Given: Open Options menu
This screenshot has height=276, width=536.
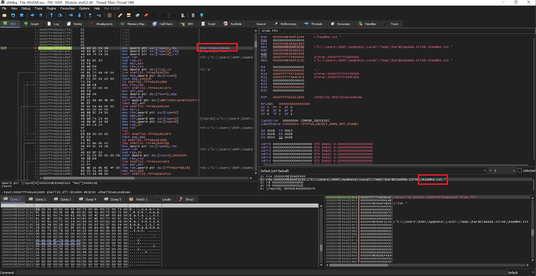Looking at the screenshot, I should pos(84,8).
